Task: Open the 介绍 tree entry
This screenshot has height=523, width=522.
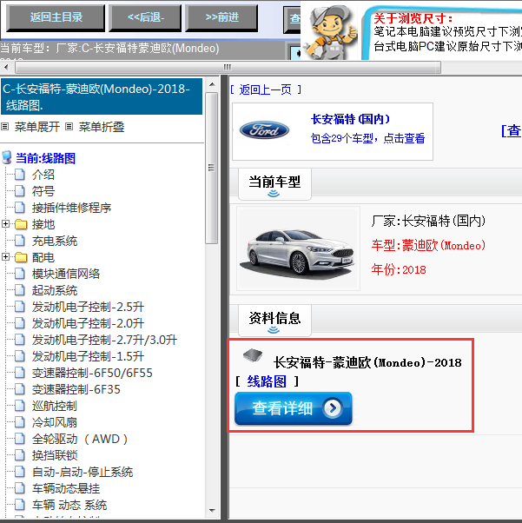Action: tap(43, 175)
